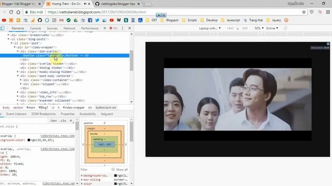Screen dimensions: 332x186
Task: Click computed background-color swatch
Action: (x=115, y=176)
